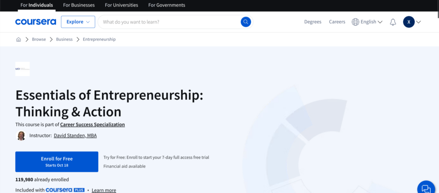Open the chat support bubble icon
The height and width of the screenshot is (193, 439).
(x=426, y=188)
